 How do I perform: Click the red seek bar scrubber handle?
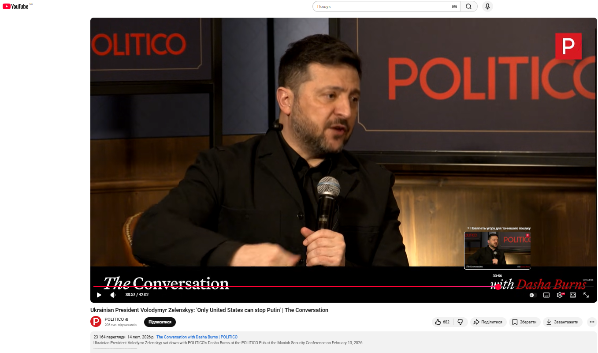coord(498,287)
